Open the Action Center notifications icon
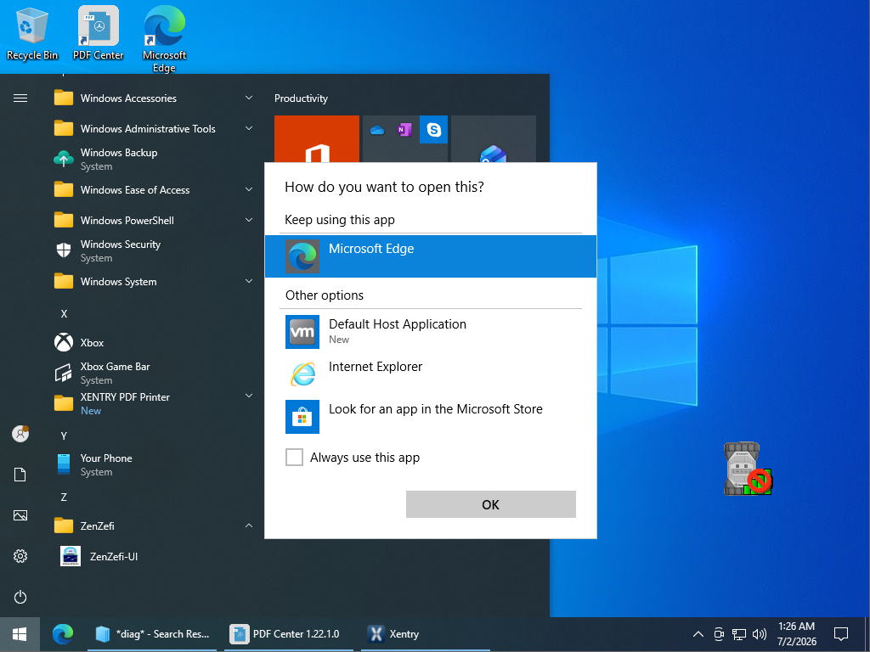The image size is (870, 652). coord(841,633)
